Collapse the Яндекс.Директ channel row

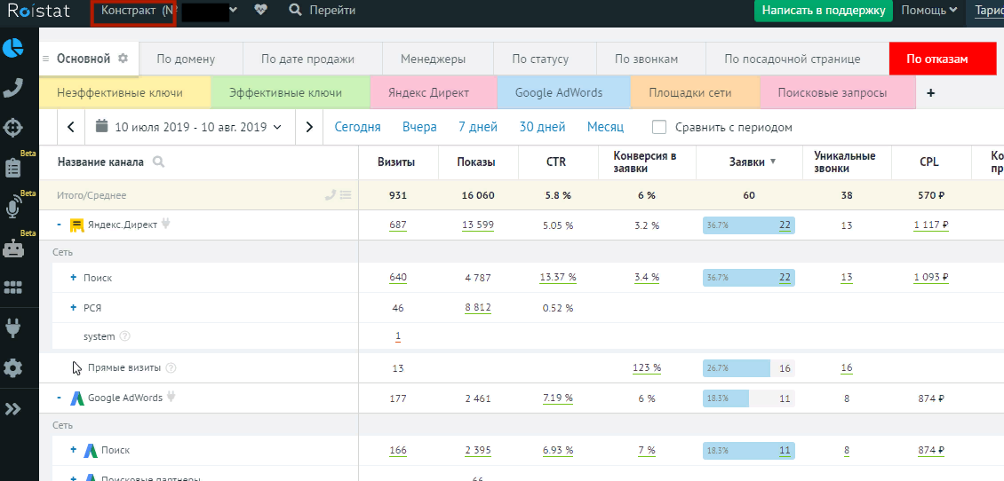(x=59, y=225)
